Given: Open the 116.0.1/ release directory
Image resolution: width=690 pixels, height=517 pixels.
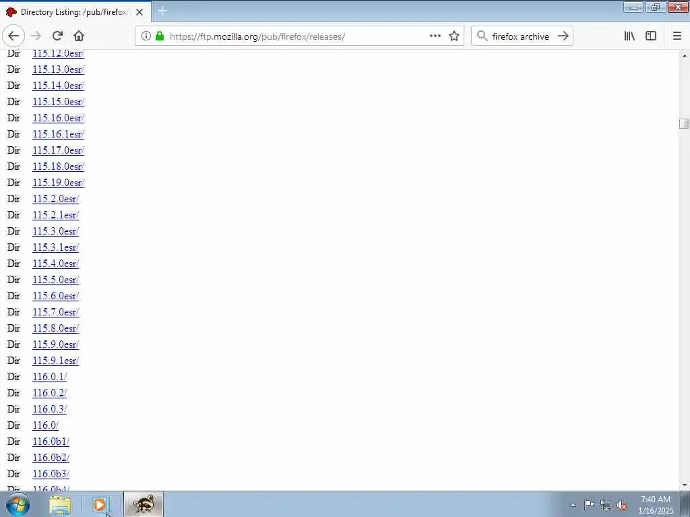Looking at the screenshot, I should tap(49, 377).
